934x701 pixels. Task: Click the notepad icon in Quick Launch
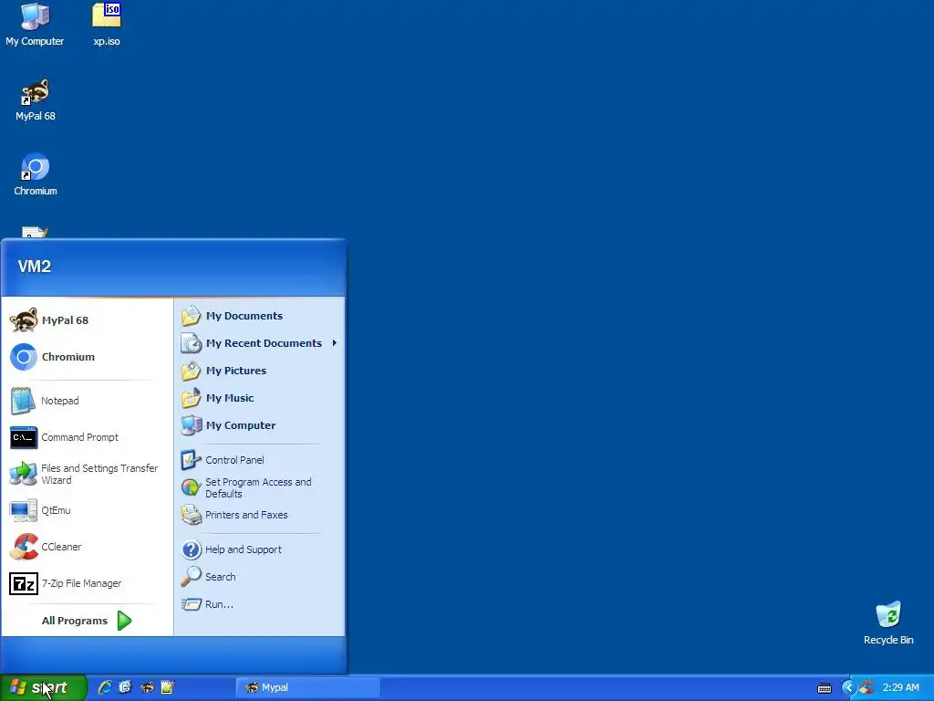[x=168, y=687]
